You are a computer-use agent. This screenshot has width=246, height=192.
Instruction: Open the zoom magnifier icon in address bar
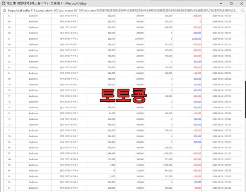[x=243, y=11]
